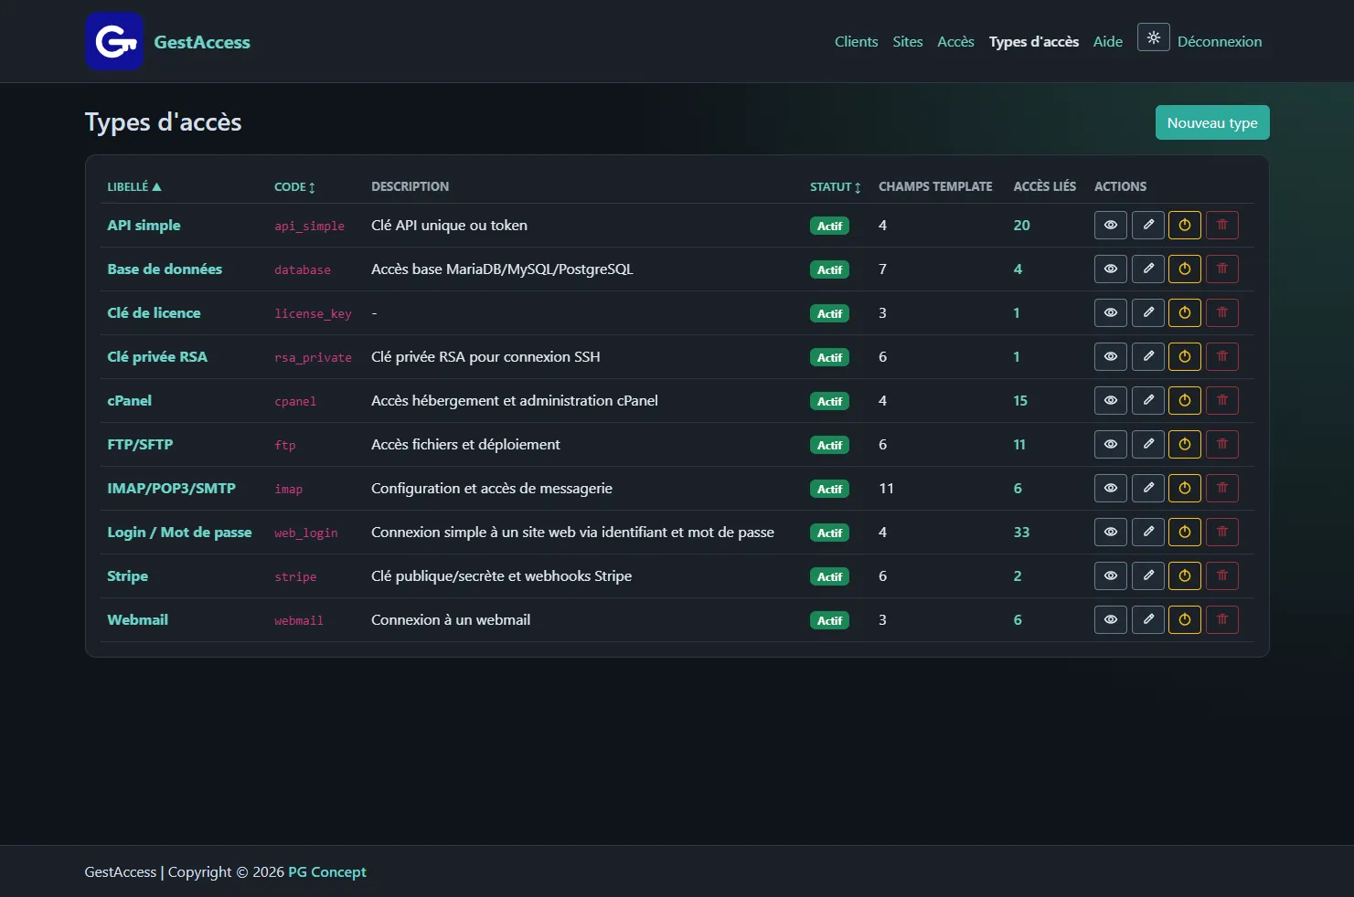Delete the Clé de licence type
Screen dimensions: 1354x897
[x=1222, y=312]
